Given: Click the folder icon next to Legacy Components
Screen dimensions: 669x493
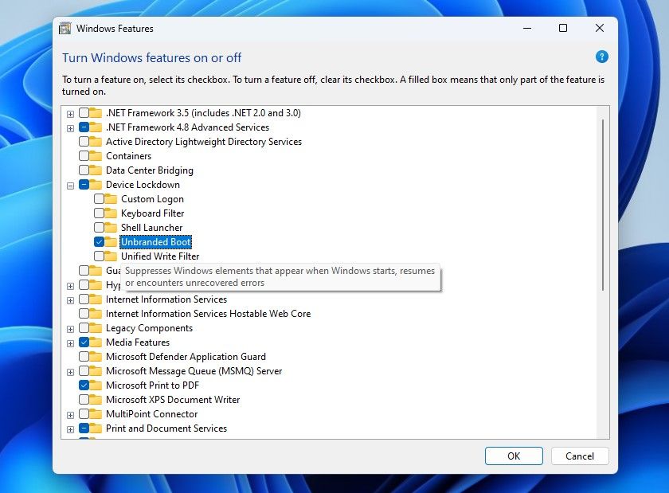Looking at the screenshot, I should pyautogui.click(x=96, y=328).
